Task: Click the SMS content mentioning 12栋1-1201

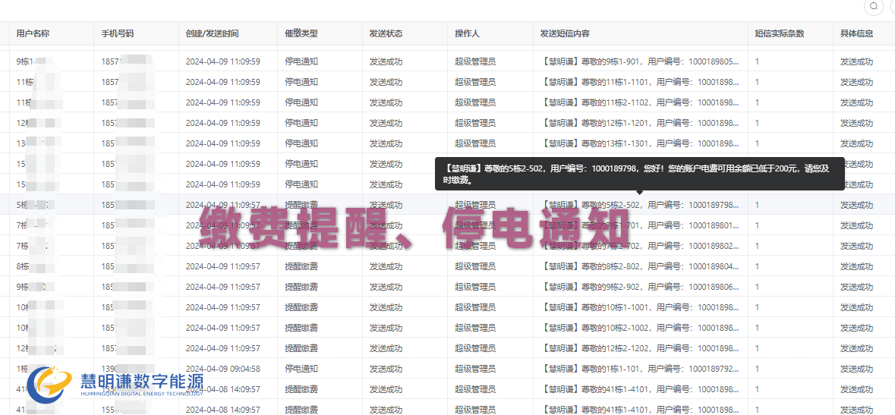Action: [x=640, y=123]
